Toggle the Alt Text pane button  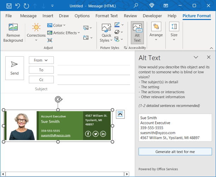[137, 33]
